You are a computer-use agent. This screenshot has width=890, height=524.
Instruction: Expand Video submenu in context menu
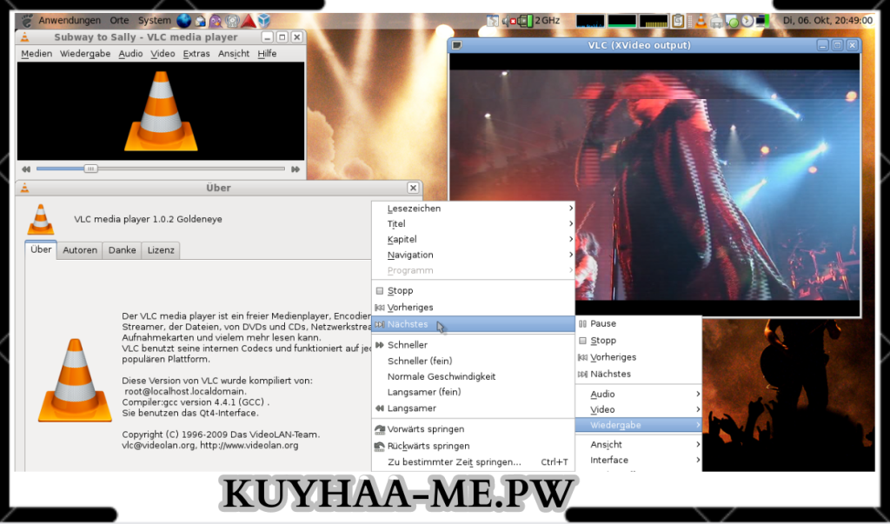pyautogui.click(x=639, y=409)
